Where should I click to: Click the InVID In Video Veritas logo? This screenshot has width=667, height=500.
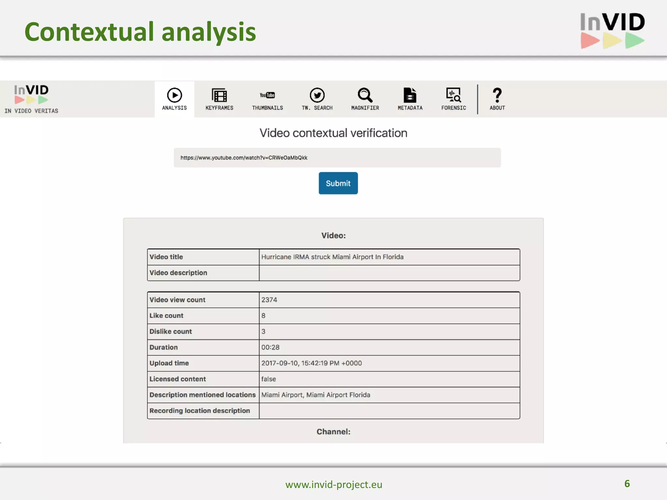(31, 99)
